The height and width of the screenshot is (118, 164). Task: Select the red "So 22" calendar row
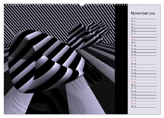coord(144,82)
